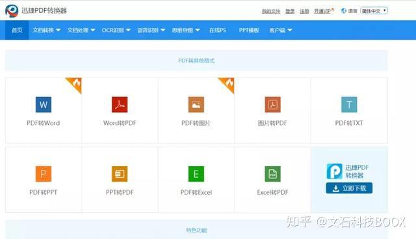Click the globe language icon
The image size is (416, 239).
click(344, 11)
